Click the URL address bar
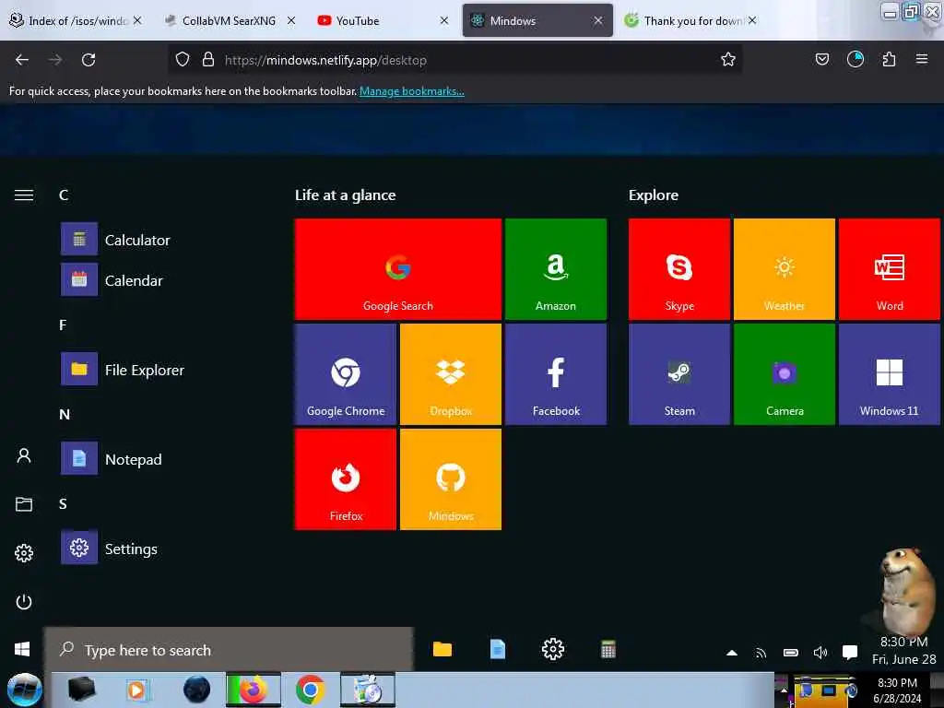Screen dimensions: 944x708 tap(454, 60)
